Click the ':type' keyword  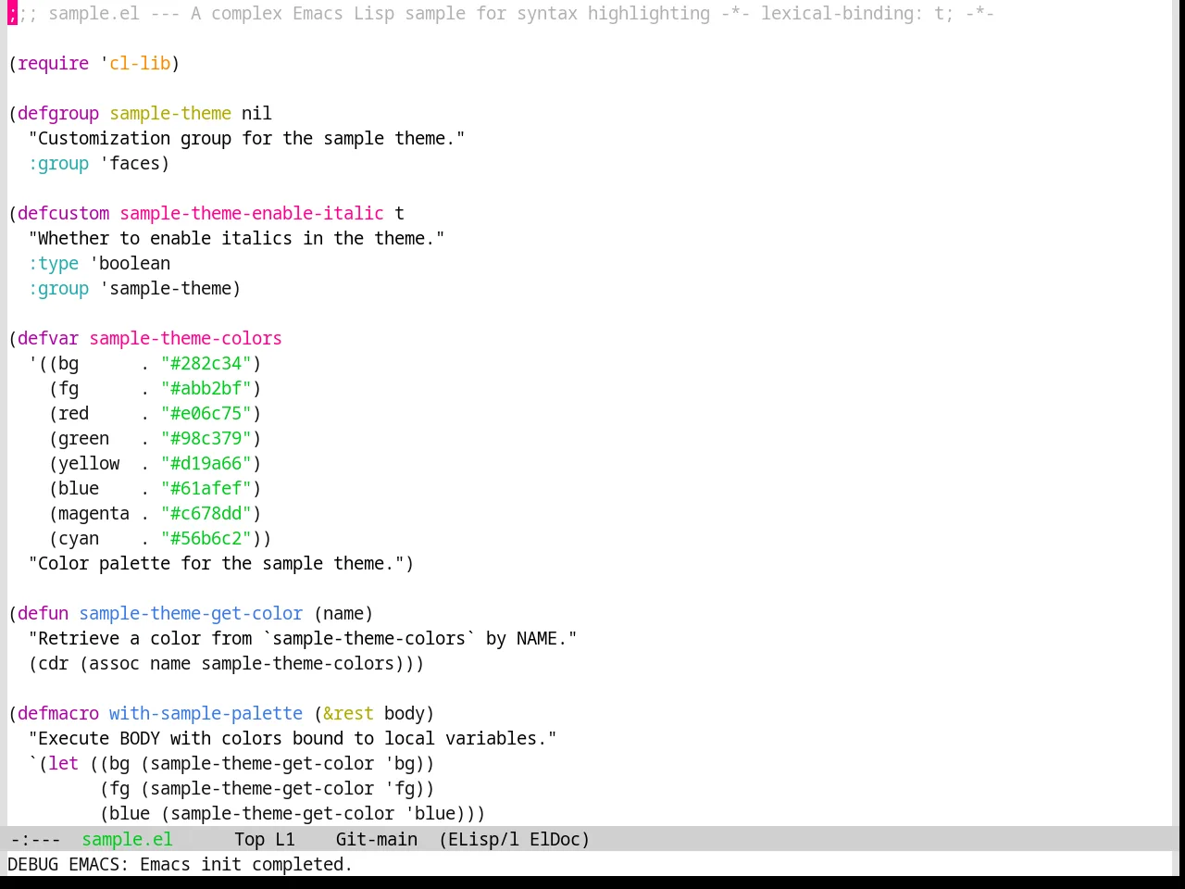click(53, 263)
